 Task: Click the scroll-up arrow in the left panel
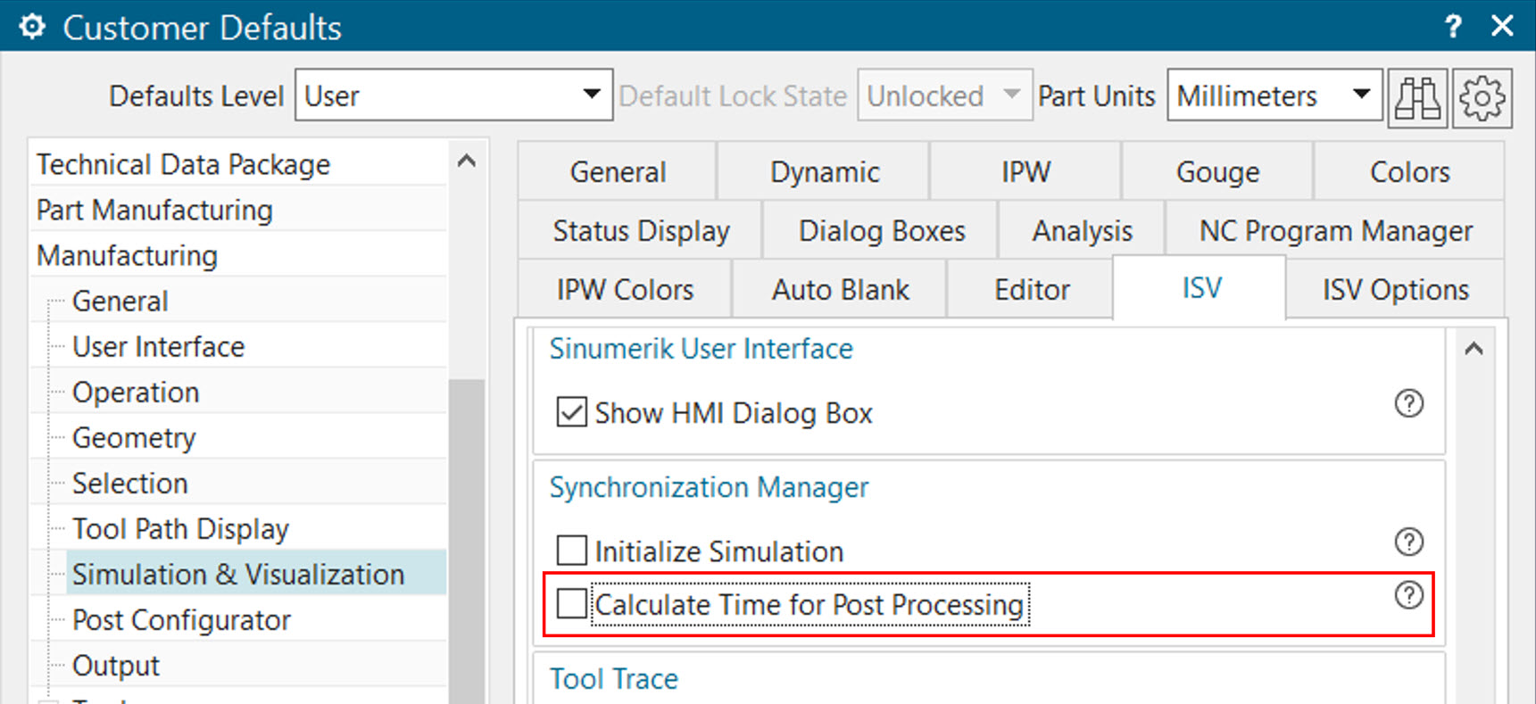[x=466, y=161]
